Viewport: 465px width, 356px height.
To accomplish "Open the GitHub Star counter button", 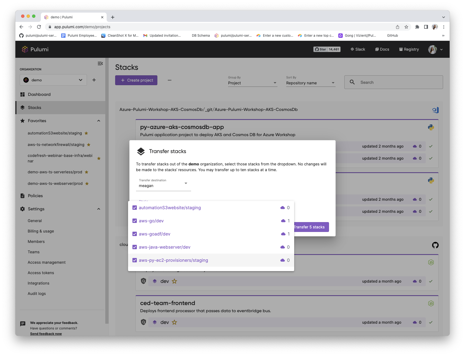I will [327, 49].
